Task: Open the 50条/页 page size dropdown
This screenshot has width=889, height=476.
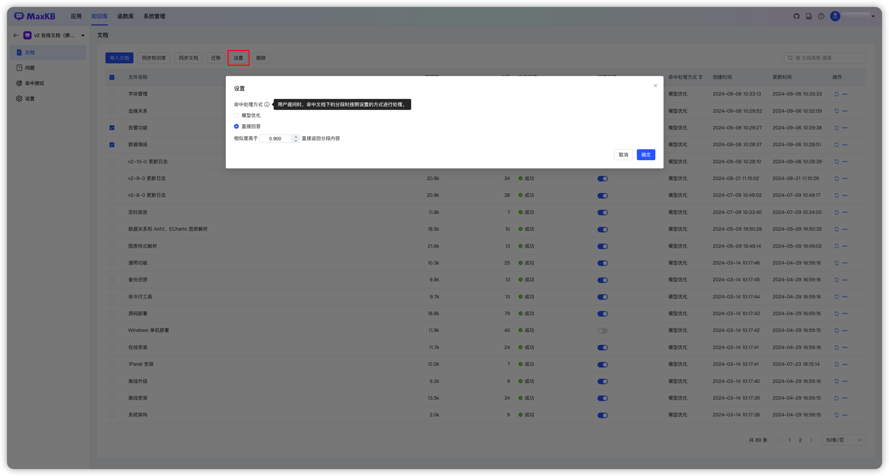Action: tap(844, 440)
